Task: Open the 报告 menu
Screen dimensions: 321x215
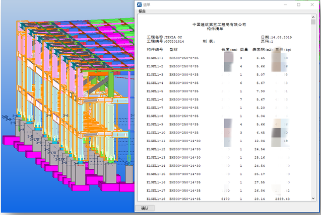Action: pos(142,11)
